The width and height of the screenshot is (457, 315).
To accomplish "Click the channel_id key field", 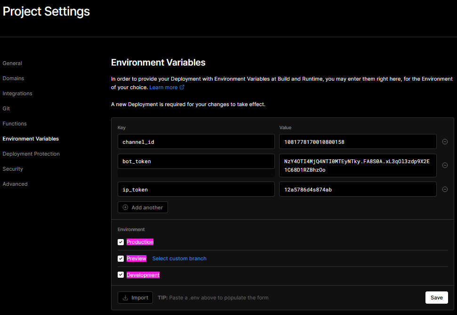I will tap(196, 141).
